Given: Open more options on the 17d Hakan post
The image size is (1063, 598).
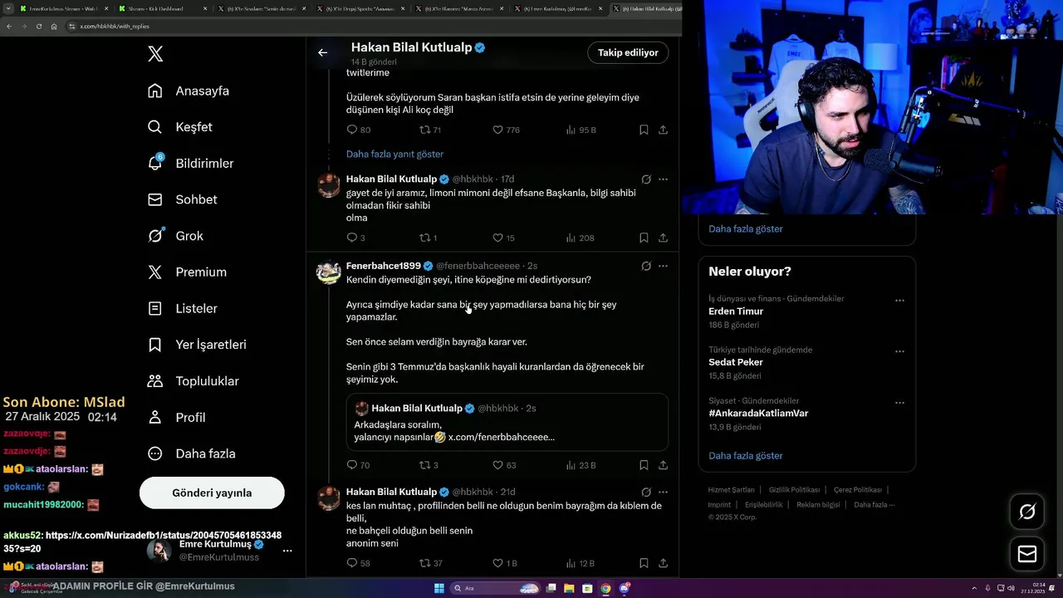Looking at the screenshot, I should [663, 179].
